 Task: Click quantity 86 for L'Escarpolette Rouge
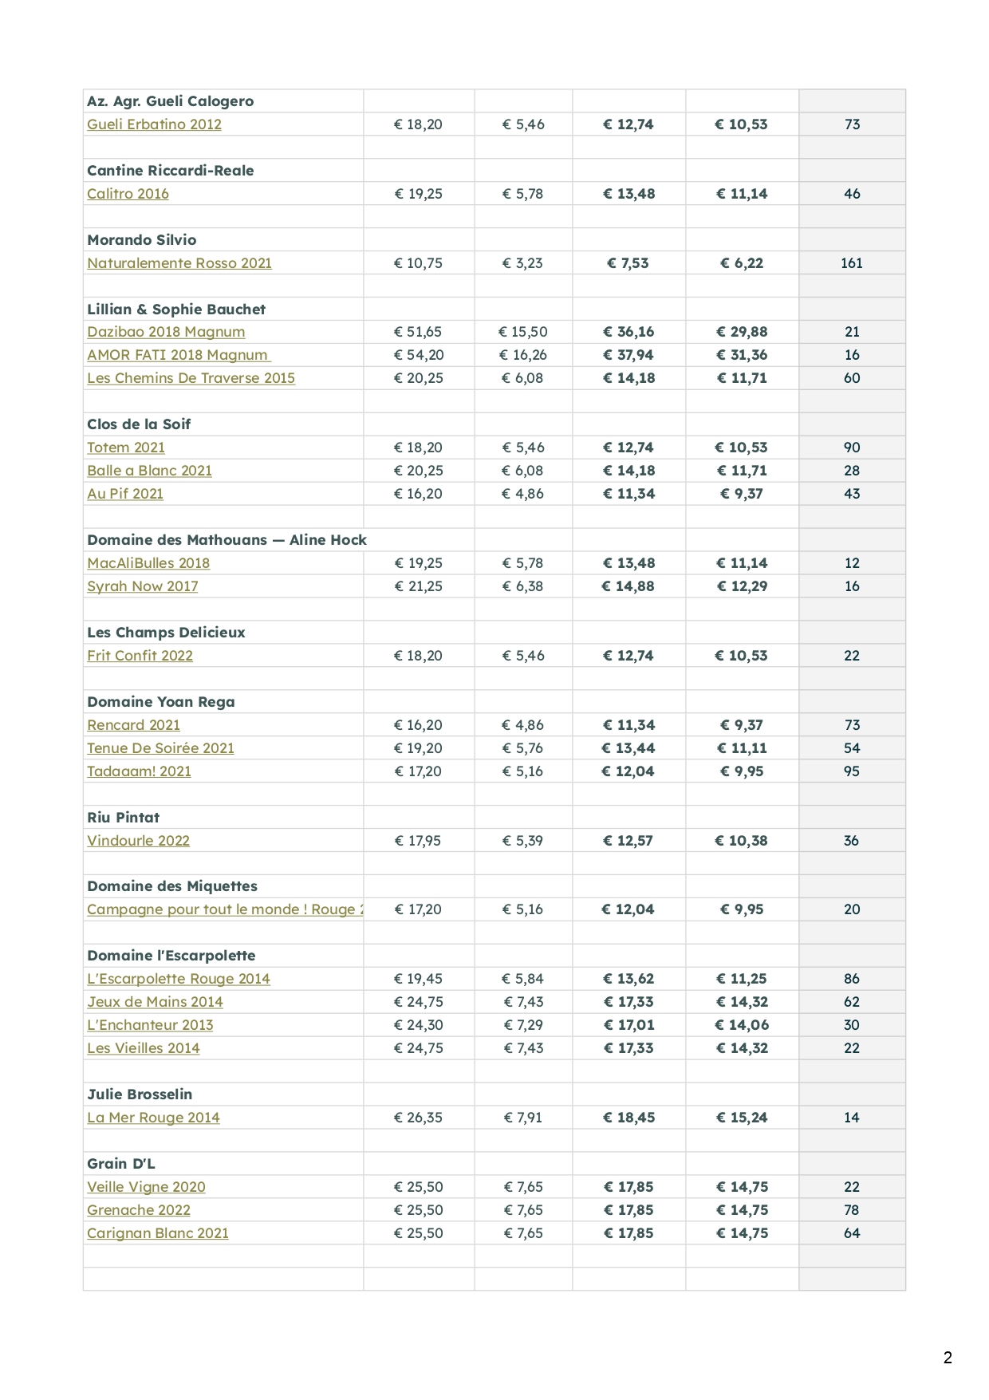pos(852,979)
